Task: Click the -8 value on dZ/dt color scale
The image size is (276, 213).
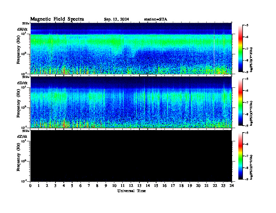Action: [x=247, y=168]
